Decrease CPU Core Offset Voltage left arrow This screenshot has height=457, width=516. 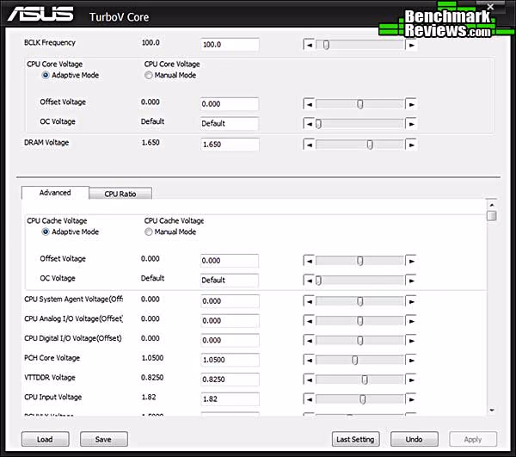309,104
